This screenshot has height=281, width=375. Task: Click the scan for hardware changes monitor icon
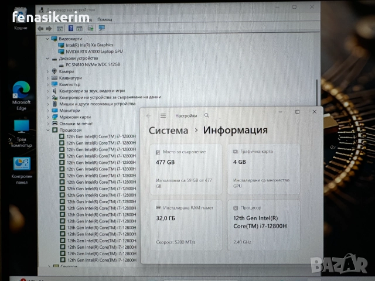pyautogui.click(x=102, y=28)
